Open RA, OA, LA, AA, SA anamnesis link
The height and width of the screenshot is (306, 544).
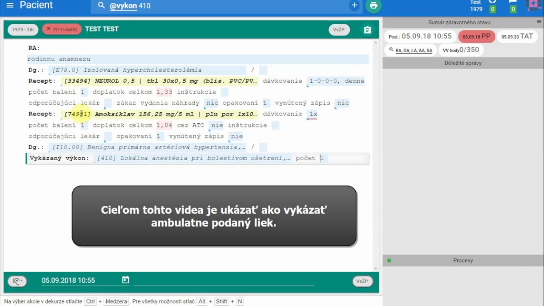pos(414,51)
